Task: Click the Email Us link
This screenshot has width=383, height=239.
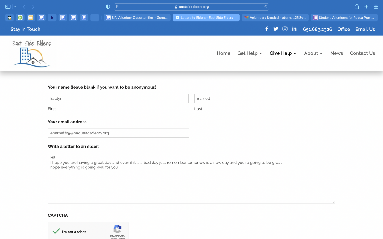Action: pyautogui.click(x=365, y=29)
